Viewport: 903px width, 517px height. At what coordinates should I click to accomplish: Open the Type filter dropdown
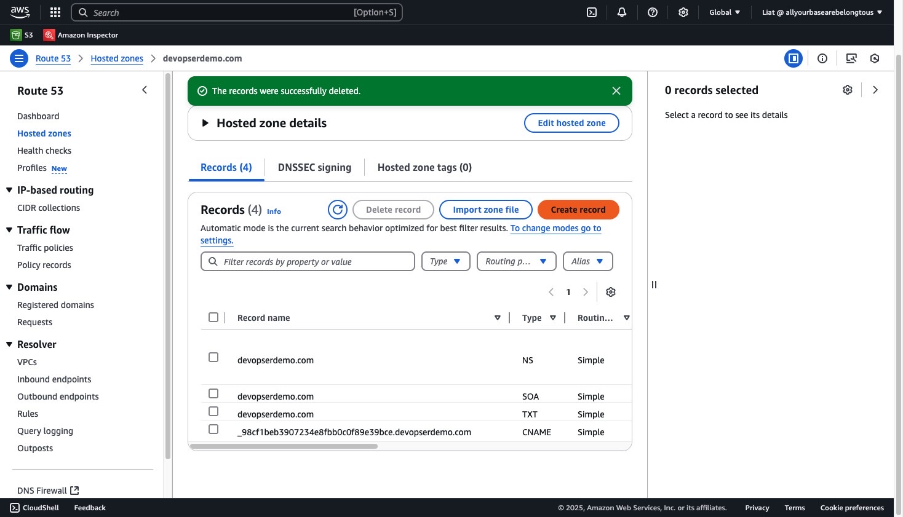pos(446,261)
